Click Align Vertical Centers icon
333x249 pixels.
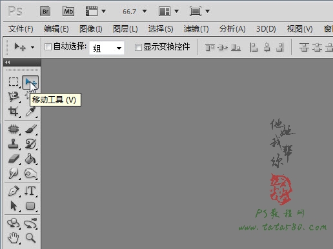223,47
